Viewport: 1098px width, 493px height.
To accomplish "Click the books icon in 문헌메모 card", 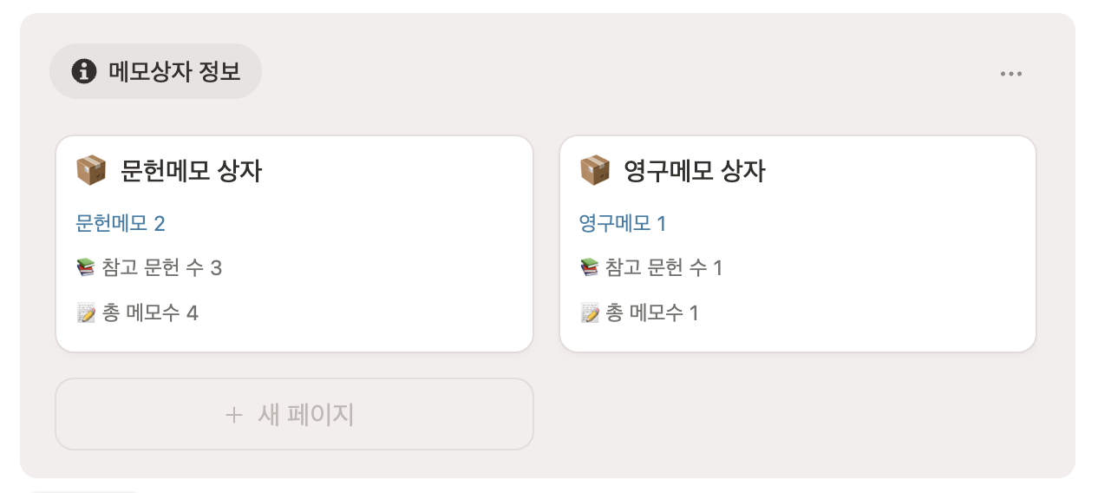I will [86, 267].
